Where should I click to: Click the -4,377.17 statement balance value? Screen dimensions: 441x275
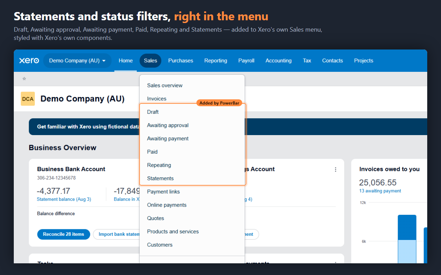tap(53, 191)
